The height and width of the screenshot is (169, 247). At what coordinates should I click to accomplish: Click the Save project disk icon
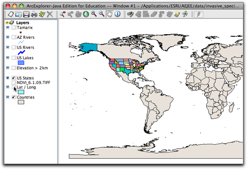click(26, 14)
